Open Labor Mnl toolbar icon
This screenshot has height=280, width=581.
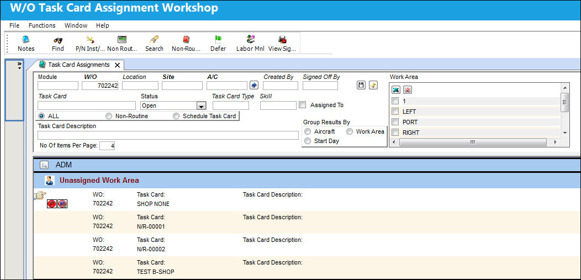tap(251, 39)
